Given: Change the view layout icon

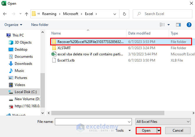Looking at the screenshot, I should pos(162,25).
